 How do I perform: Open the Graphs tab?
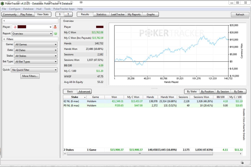point(151,14)
